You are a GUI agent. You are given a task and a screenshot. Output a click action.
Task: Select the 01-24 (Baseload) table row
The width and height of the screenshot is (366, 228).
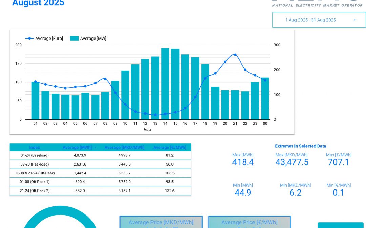pos(100,156)
